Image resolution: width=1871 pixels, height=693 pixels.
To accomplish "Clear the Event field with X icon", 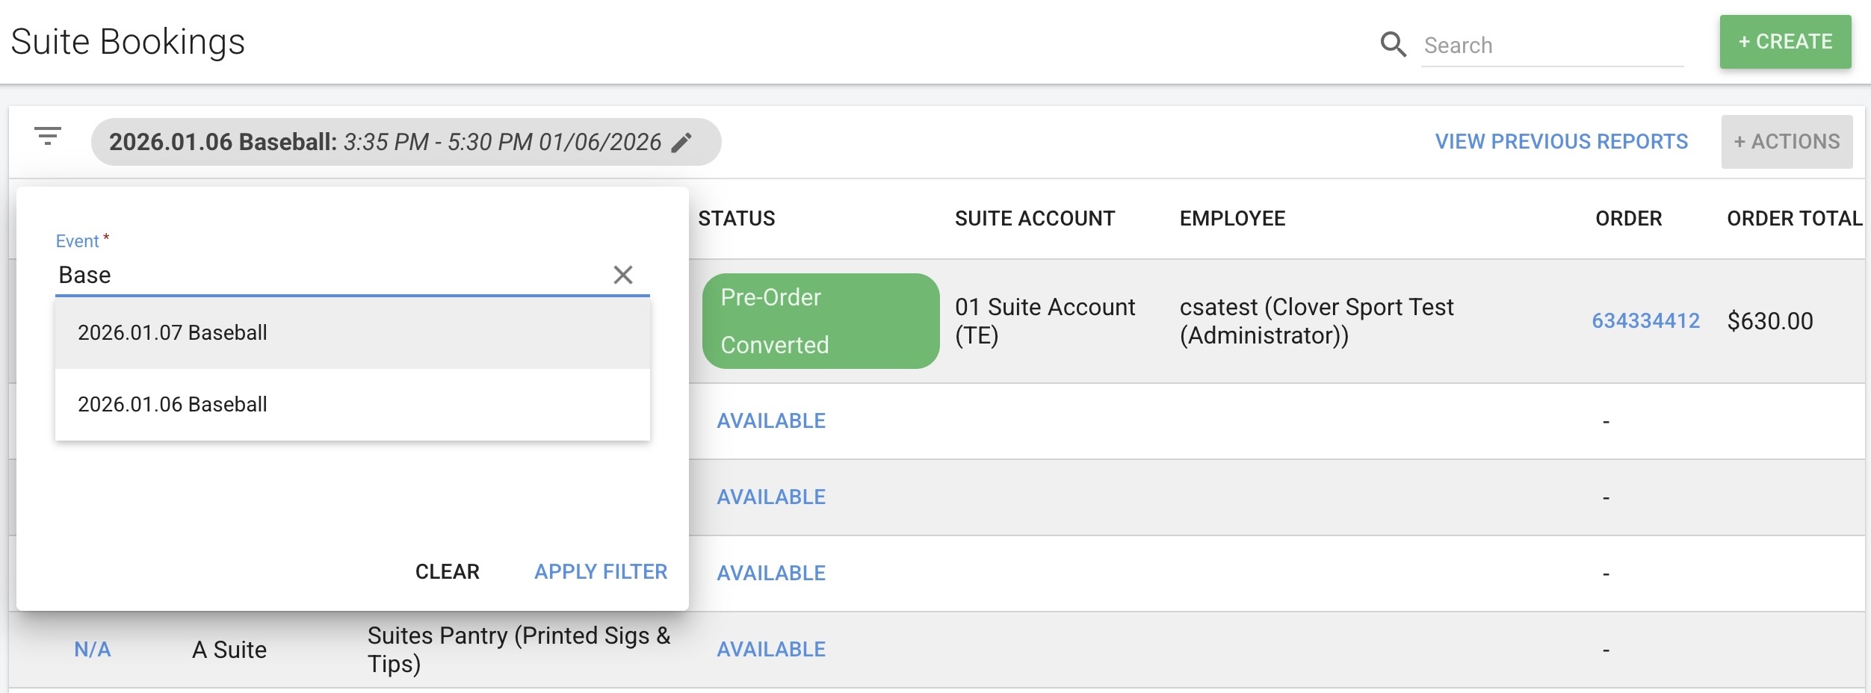I will click(623, 275).
